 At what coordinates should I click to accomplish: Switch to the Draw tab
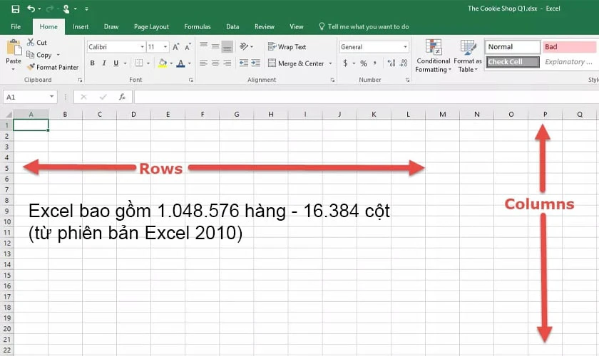[x=111, y=27]
